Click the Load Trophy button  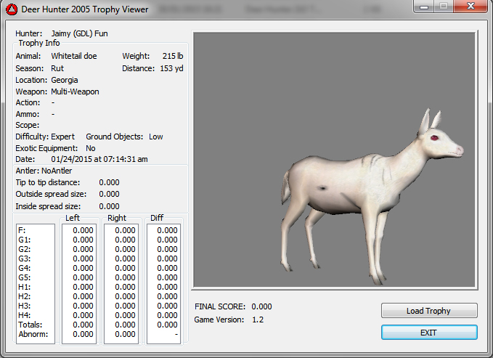pos(429,311)
